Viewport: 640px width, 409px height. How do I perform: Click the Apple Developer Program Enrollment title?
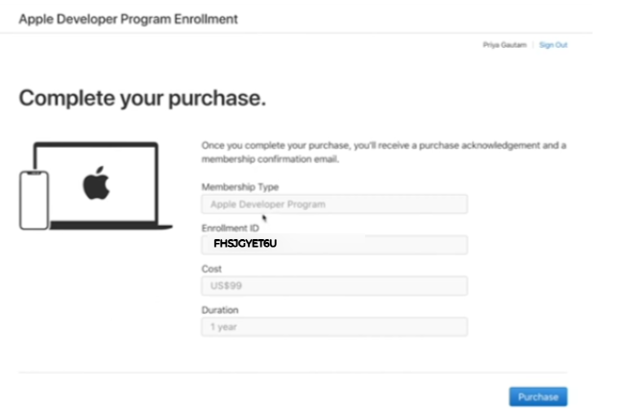tap(128, 18)
